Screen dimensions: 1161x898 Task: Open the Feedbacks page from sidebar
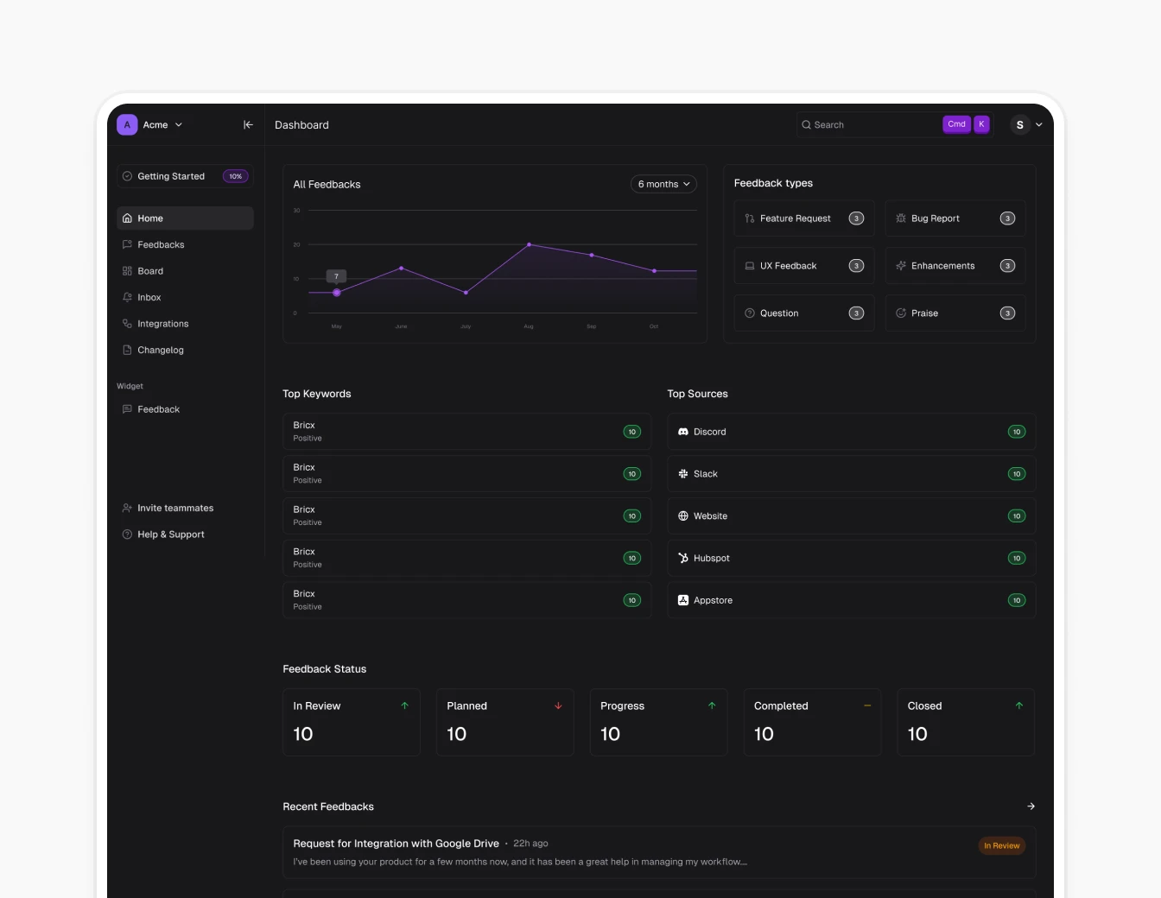coord(160,244)
